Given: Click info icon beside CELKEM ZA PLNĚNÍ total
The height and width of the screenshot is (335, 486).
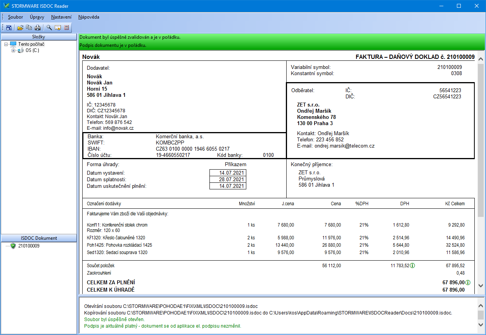Looking at the screenshot, I should click(x=468, y=283).
